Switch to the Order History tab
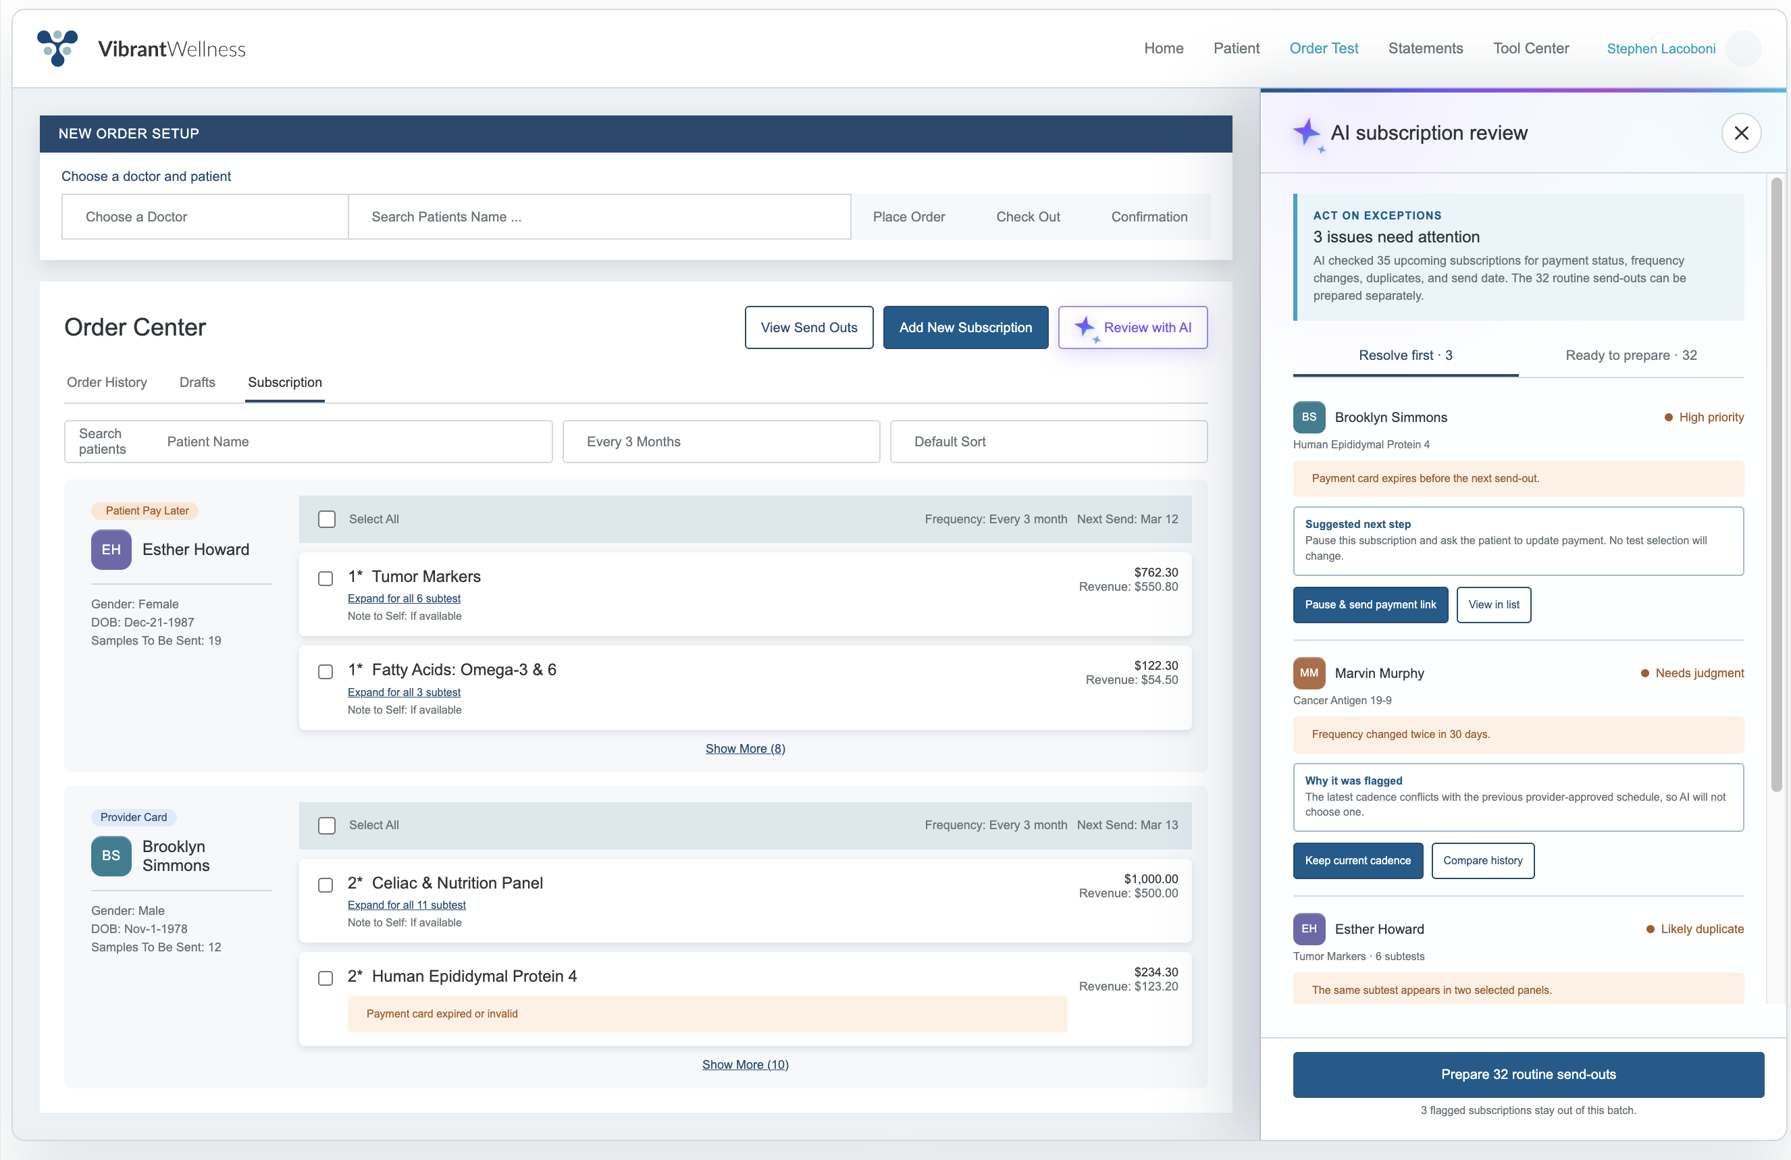The image size is (1791, 1160). pyautogui.click(x=107, y=382)
